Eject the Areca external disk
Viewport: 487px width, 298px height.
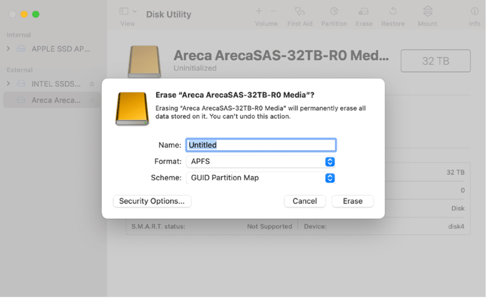click(x=92, y=100)
